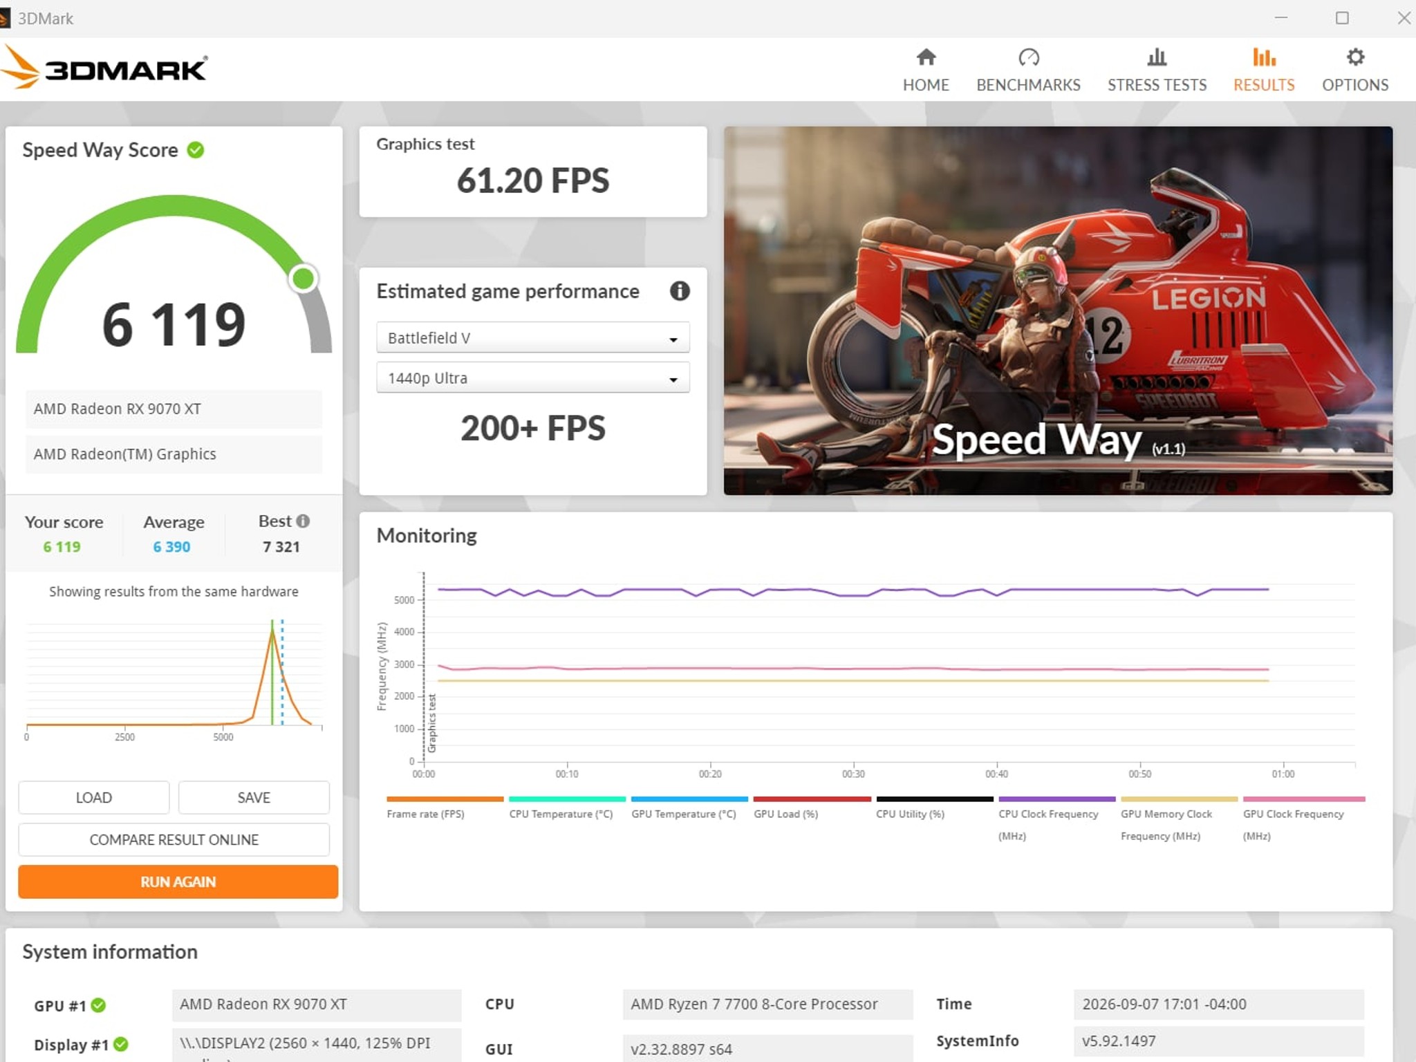
Task: Select the RESULTS tab
Action: [1264, 70]
